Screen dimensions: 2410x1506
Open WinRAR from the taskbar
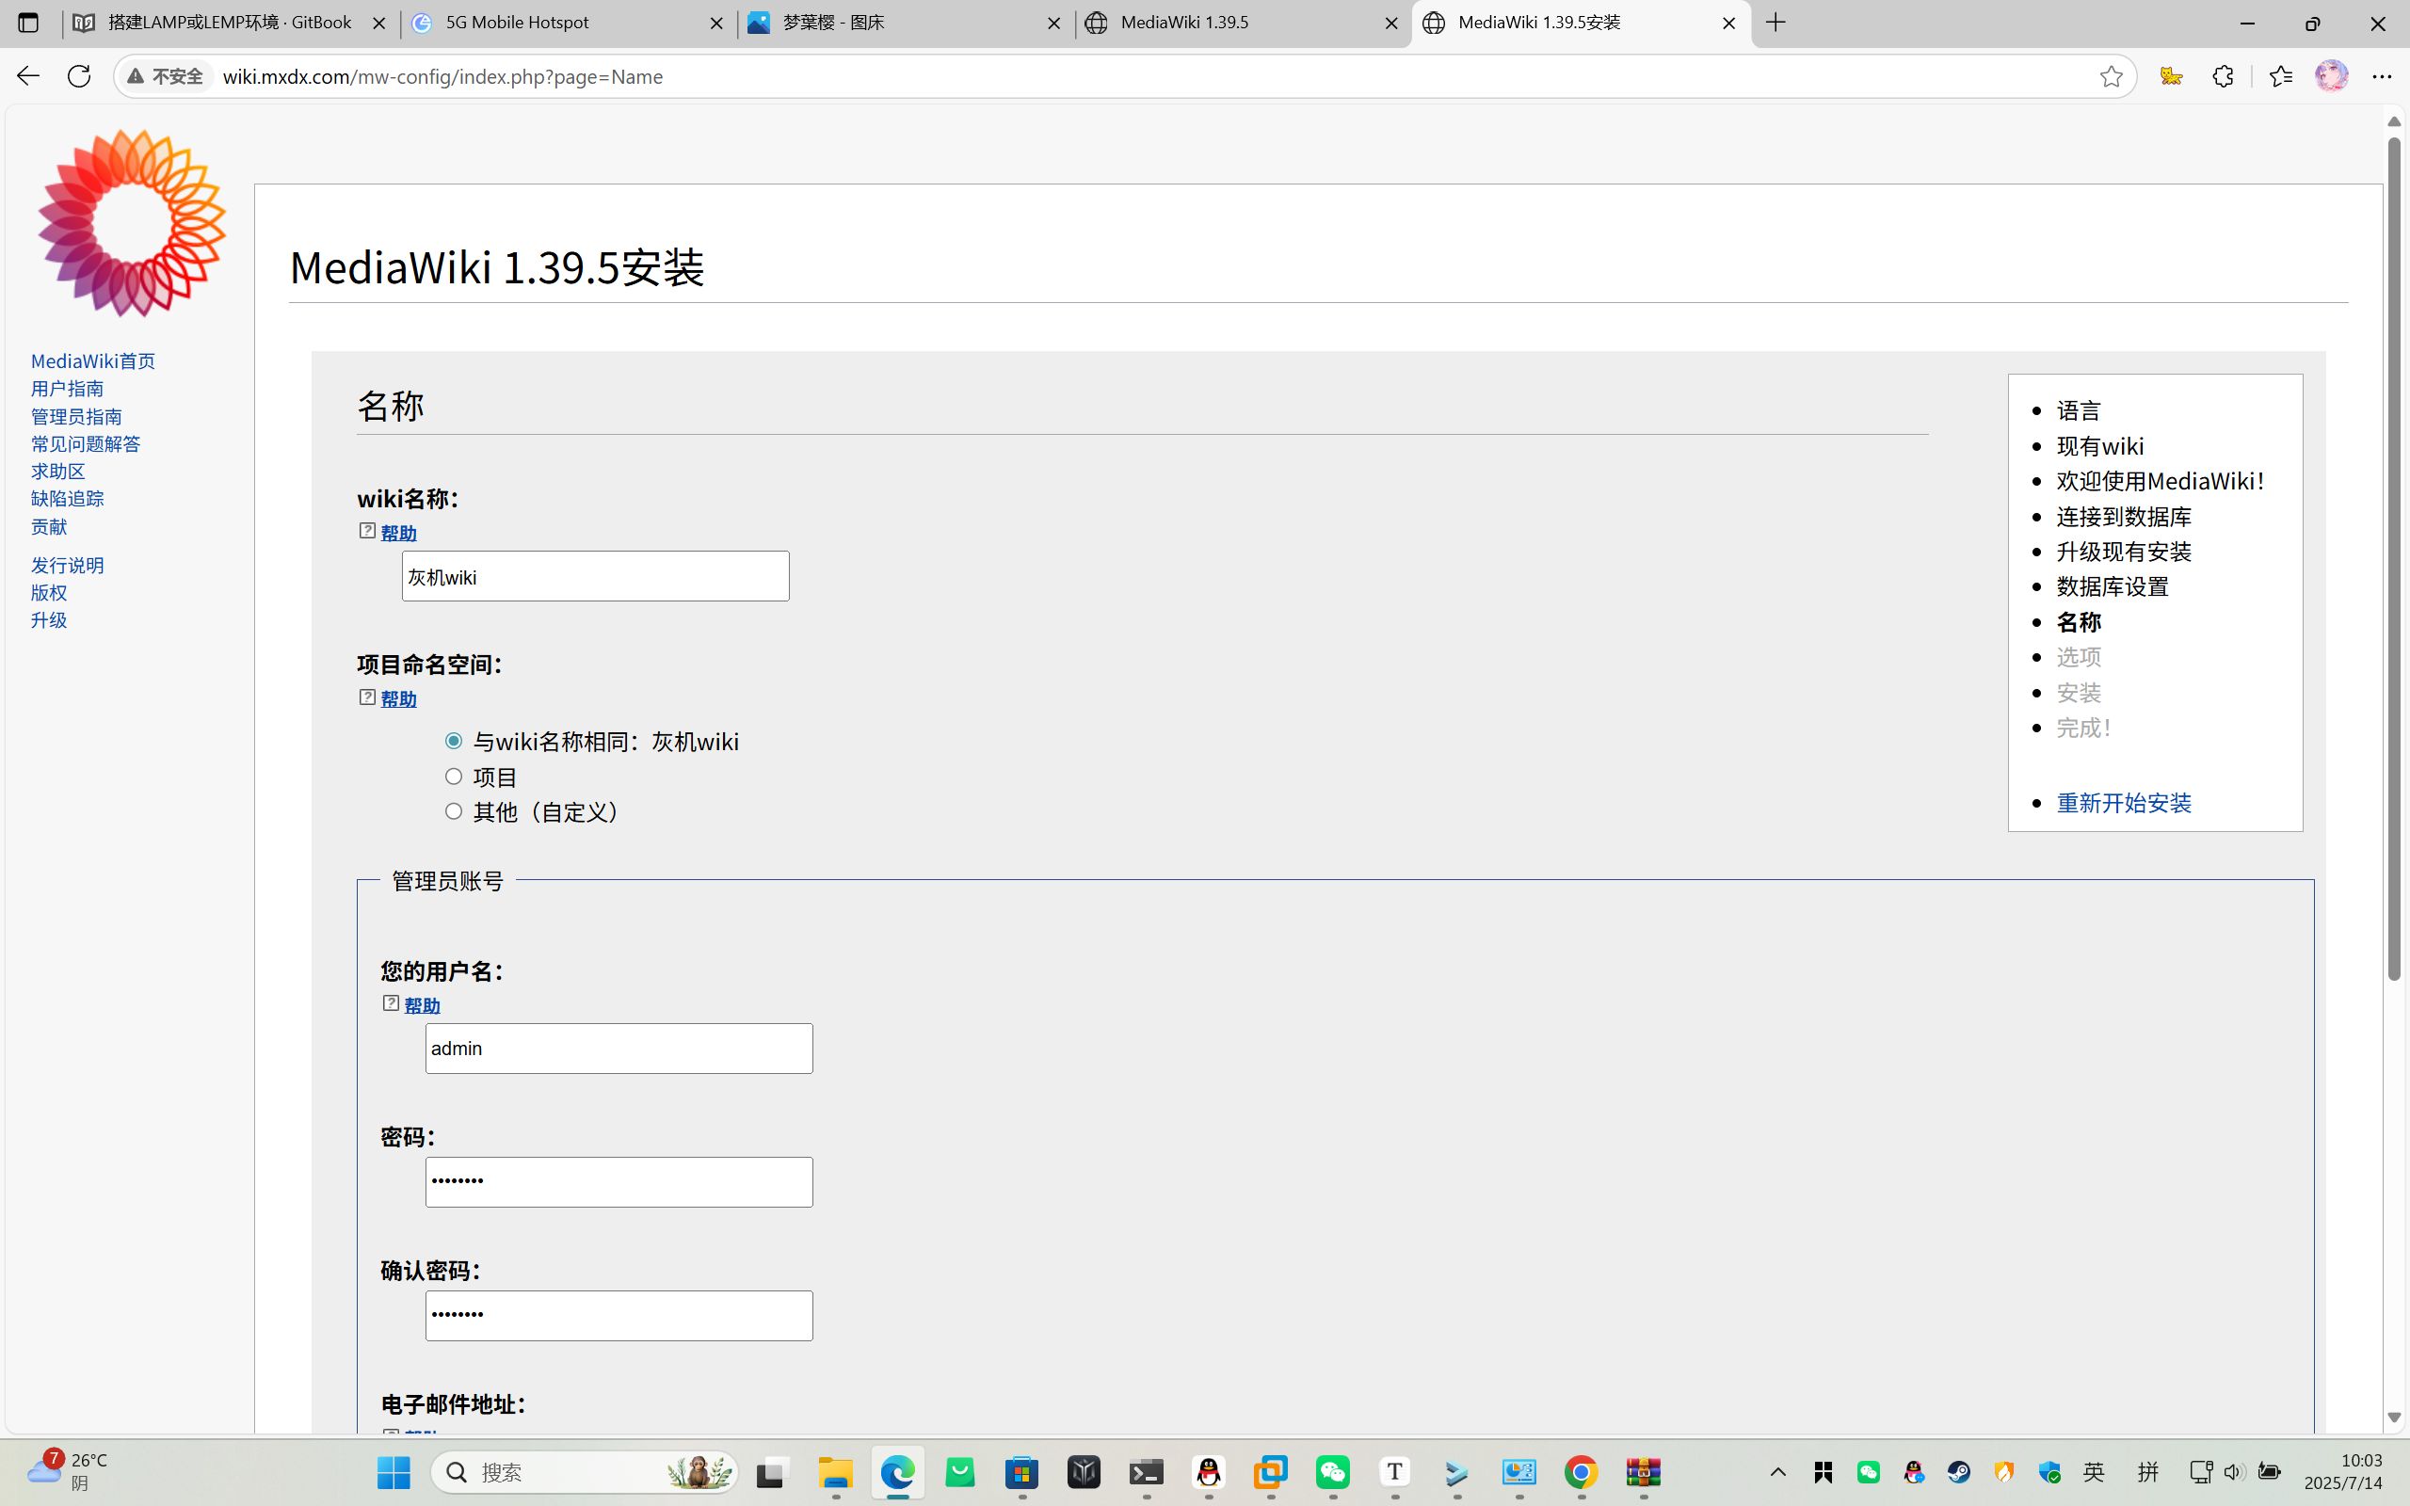click(x=1643, y=1472)
